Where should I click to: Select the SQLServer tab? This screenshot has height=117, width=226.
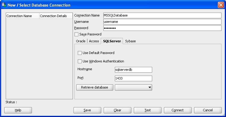[x=112, y=41]
